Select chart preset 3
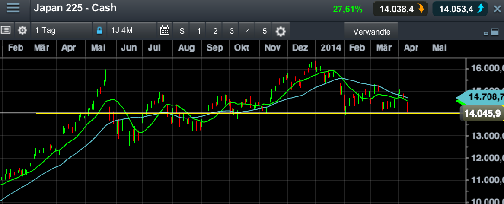504x204 pixels. [x=231, y=31]
